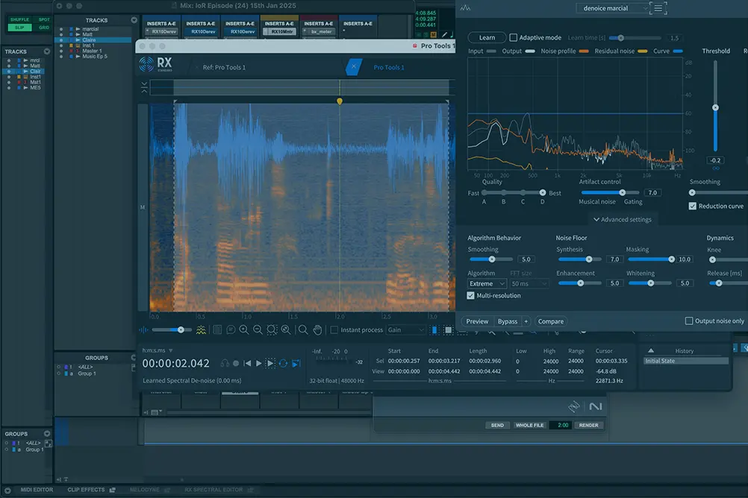This screenshot has height=498, width=748.
Task: Toggle the loop playback icon
Action: tap(283, 363)
